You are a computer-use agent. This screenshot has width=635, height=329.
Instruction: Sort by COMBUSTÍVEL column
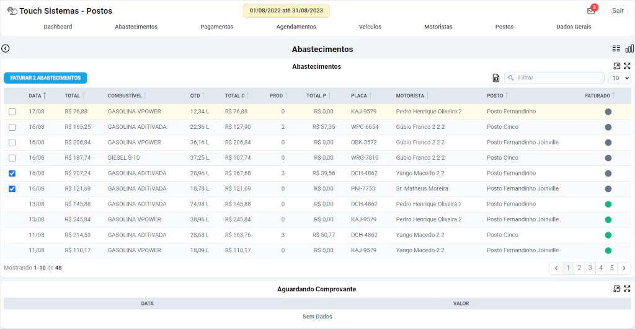point(127,96)
